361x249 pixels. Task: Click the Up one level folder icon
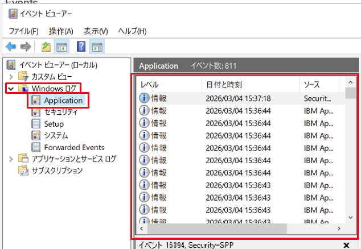coord(46,47)
